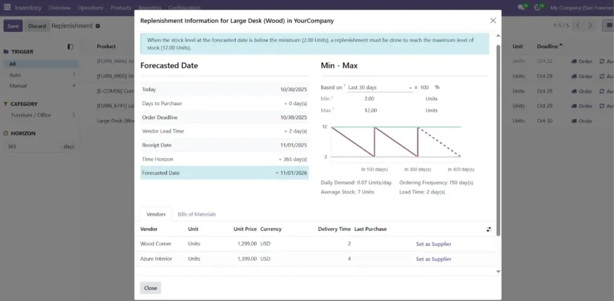Click the Azure Interior vendor name

[156, 259]
